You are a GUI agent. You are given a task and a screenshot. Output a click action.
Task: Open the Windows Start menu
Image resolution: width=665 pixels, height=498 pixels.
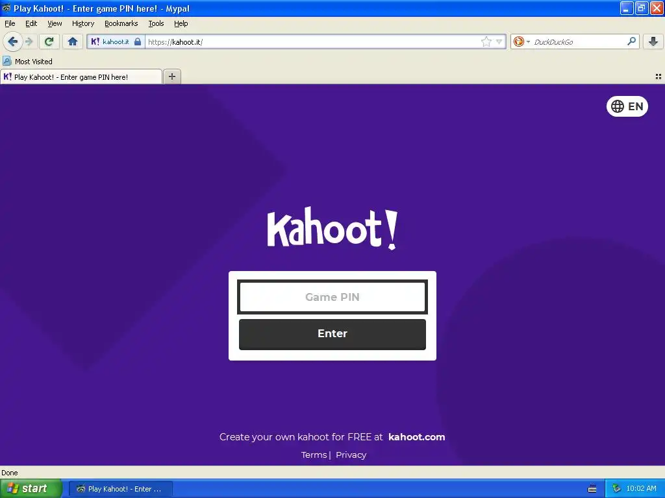click(31, 488)
